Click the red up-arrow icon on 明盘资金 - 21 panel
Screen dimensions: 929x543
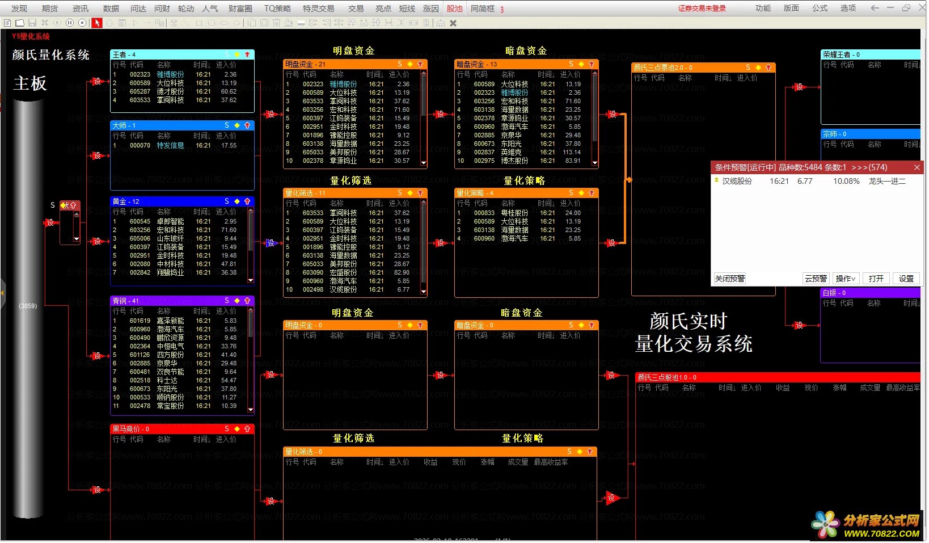pyautogui.click(x=420, y=65)
